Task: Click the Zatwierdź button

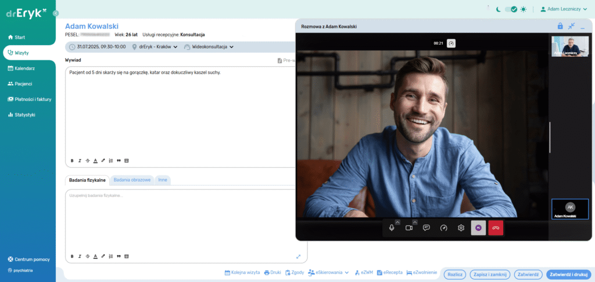Action: coord(528,274)
